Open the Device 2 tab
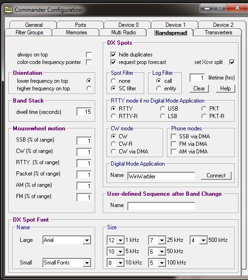248x280 pixels. 223,24
